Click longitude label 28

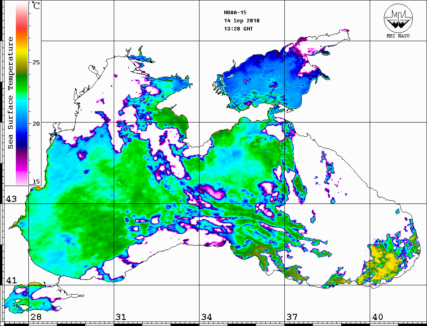click(36, 317)
